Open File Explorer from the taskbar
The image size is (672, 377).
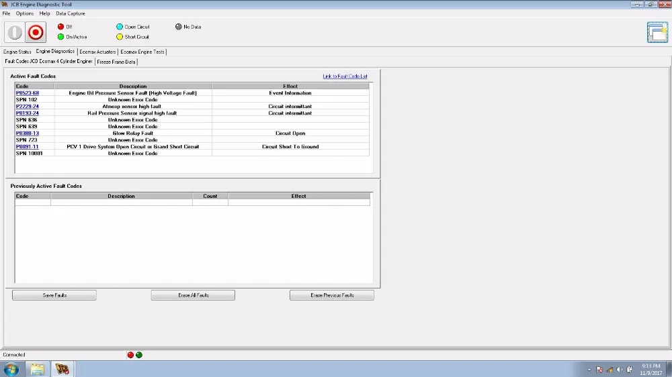coord(37,369)
